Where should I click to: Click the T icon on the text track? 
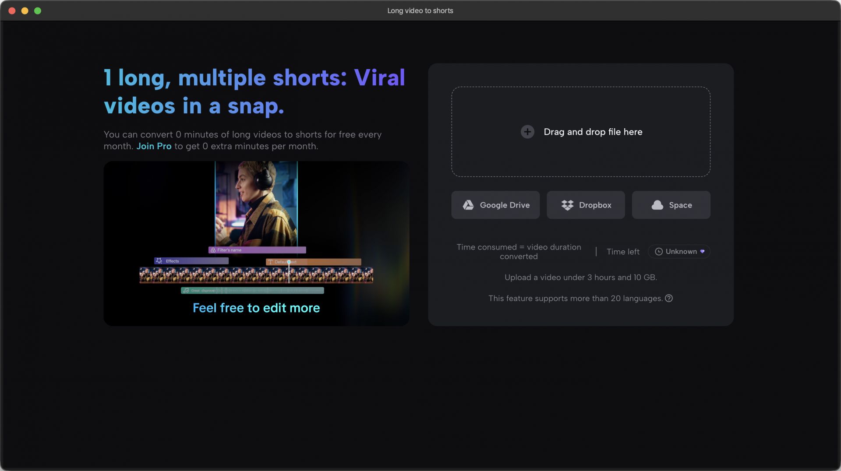point(270,262)
